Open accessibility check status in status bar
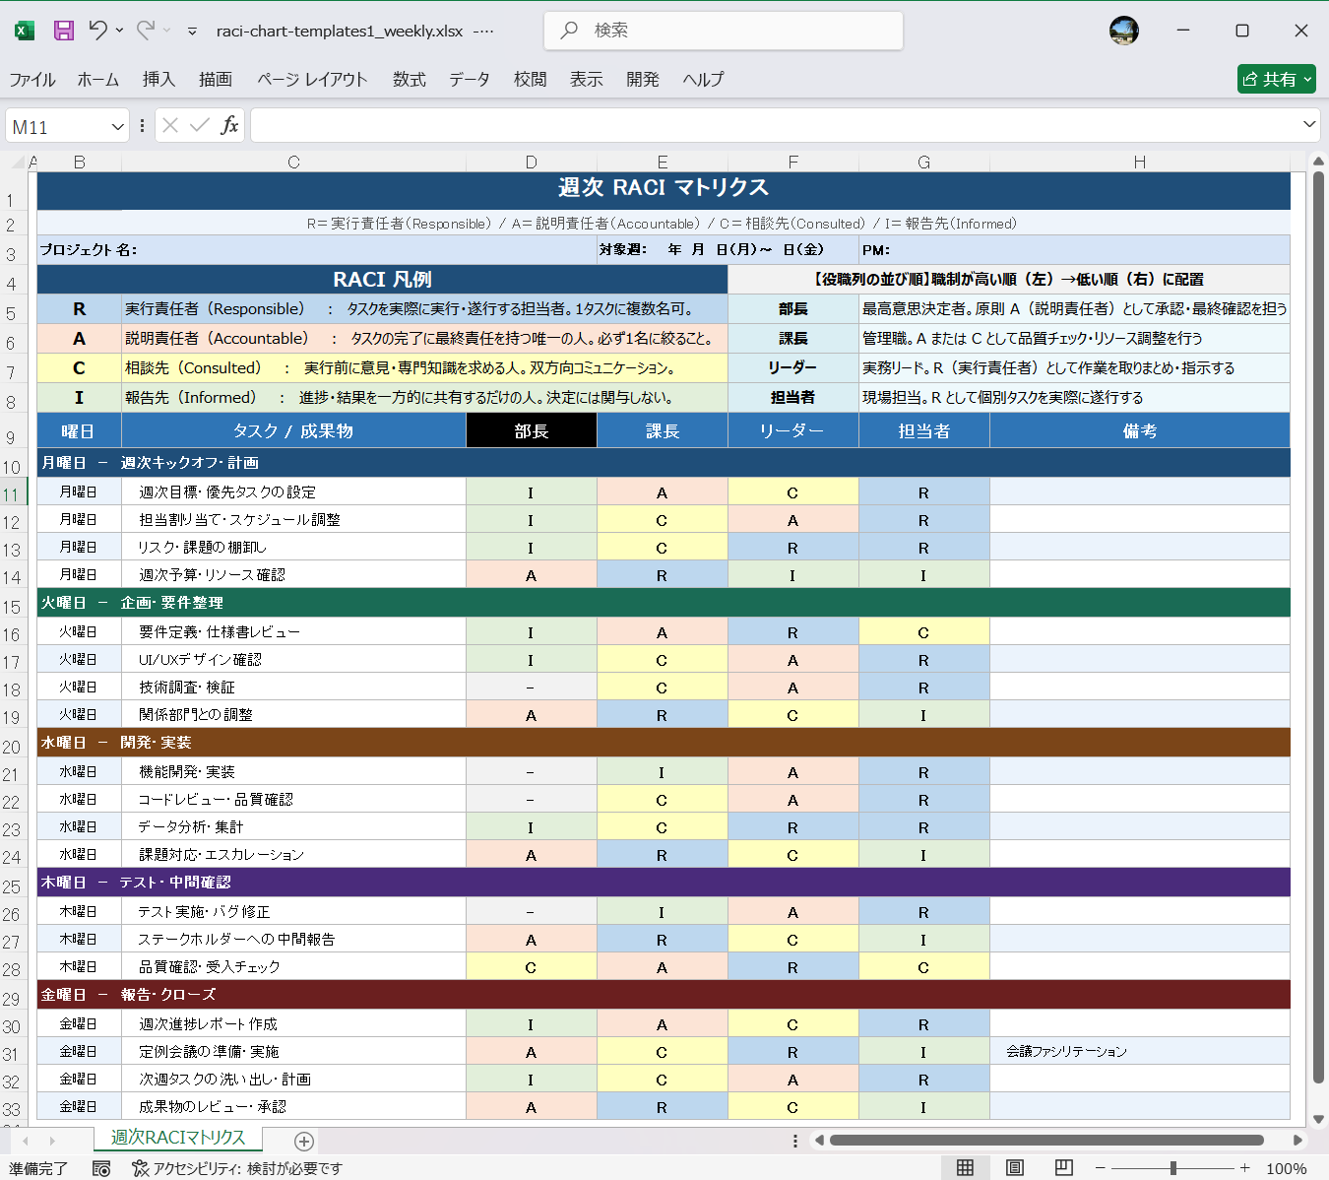 237,1168
